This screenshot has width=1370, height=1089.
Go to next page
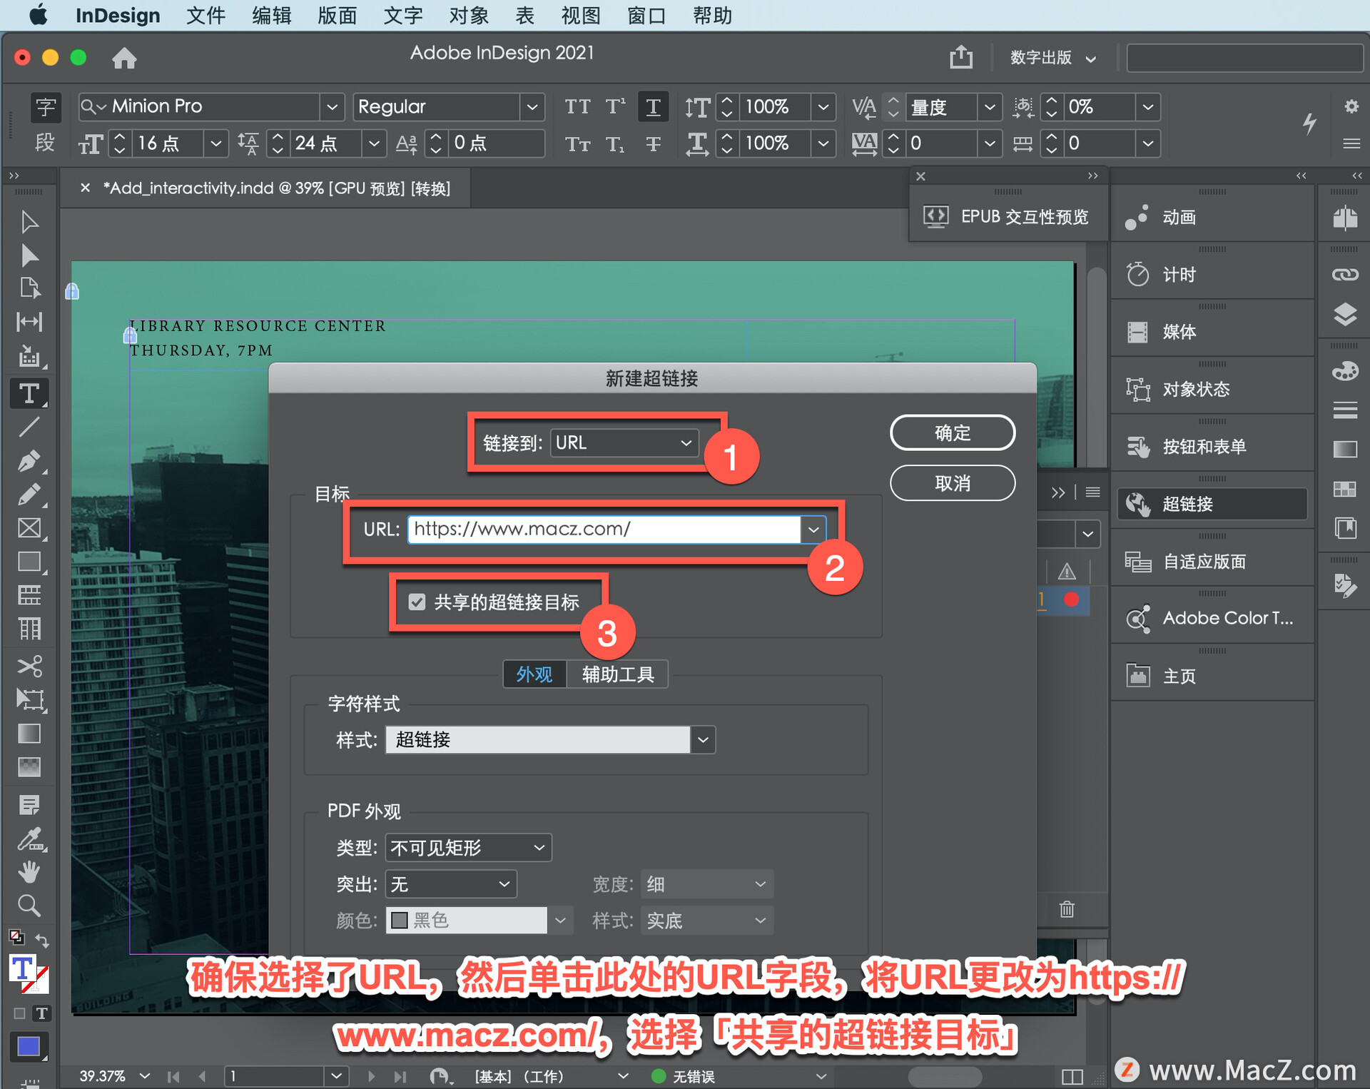click(371, 1075)
